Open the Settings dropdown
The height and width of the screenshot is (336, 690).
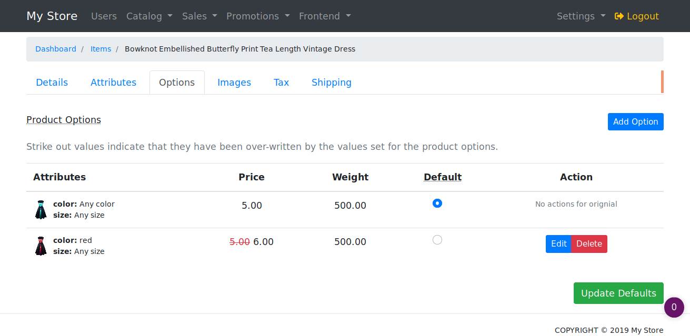point(581,16)
